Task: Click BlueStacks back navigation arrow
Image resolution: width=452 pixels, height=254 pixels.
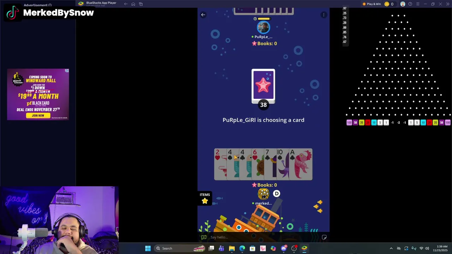Action: [x=126, y=4]
